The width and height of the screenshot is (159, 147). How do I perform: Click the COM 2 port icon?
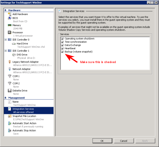[x=10, y=83]
